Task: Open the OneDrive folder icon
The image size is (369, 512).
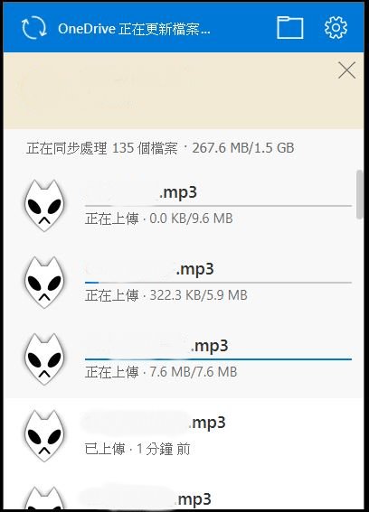Action: point(289,28)
